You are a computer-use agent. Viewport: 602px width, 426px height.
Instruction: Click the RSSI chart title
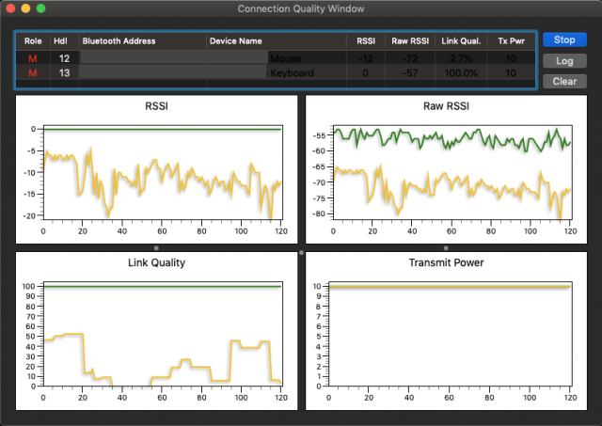(157, 106)
